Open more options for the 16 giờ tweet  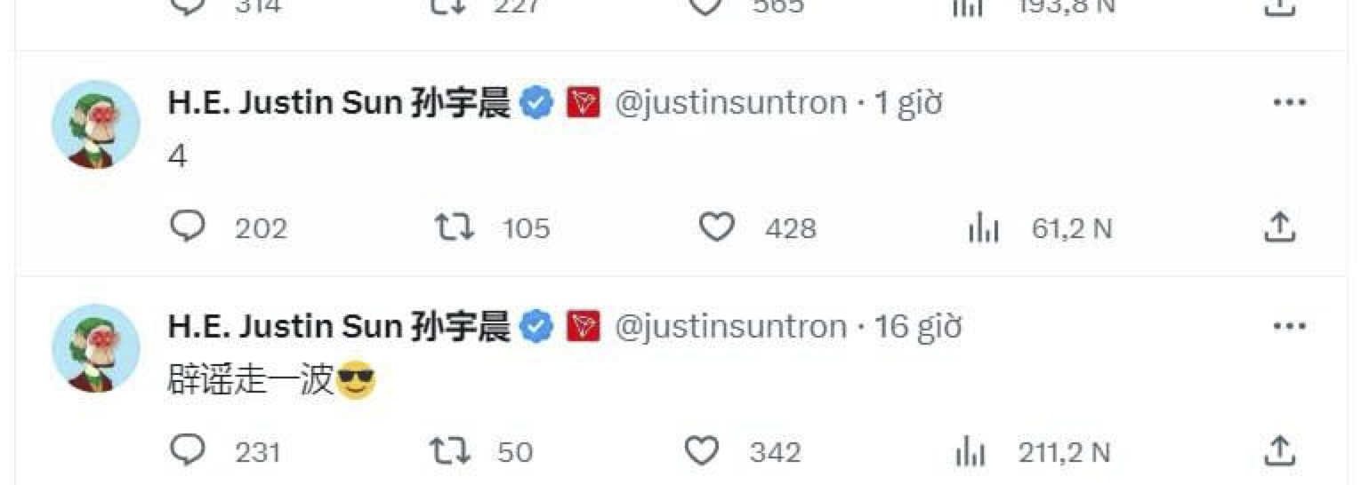pos(1289,327)
